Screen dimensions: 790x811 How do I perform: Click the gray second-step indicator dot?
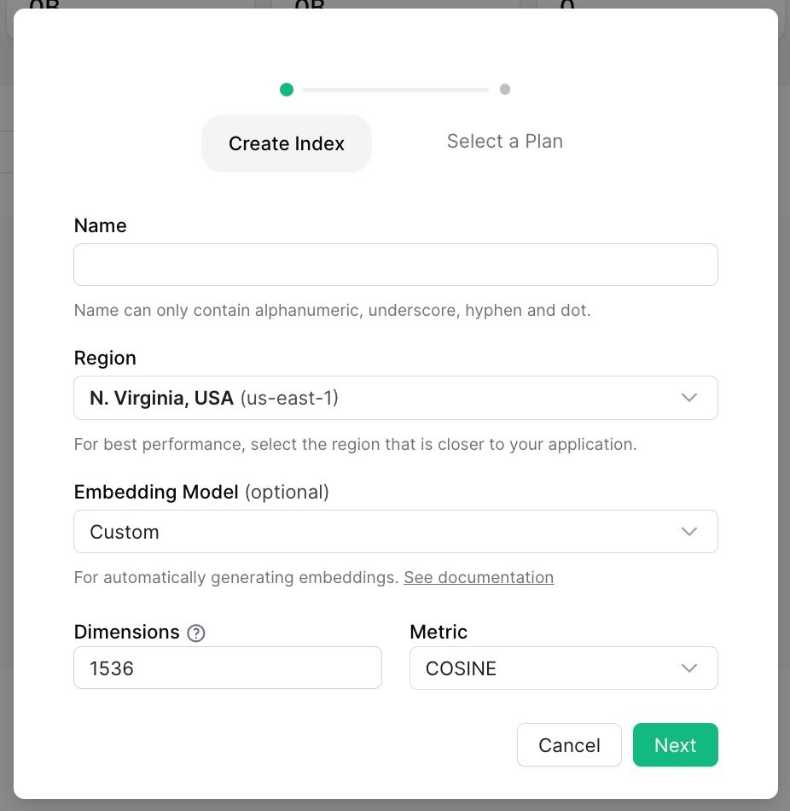(505, 90)
